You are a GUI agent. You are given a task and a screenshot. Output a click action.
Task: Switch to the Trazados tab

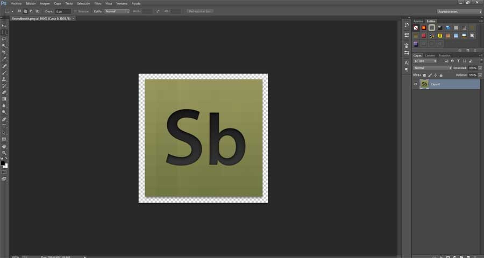pyautogui.click(x=445, y=55)
